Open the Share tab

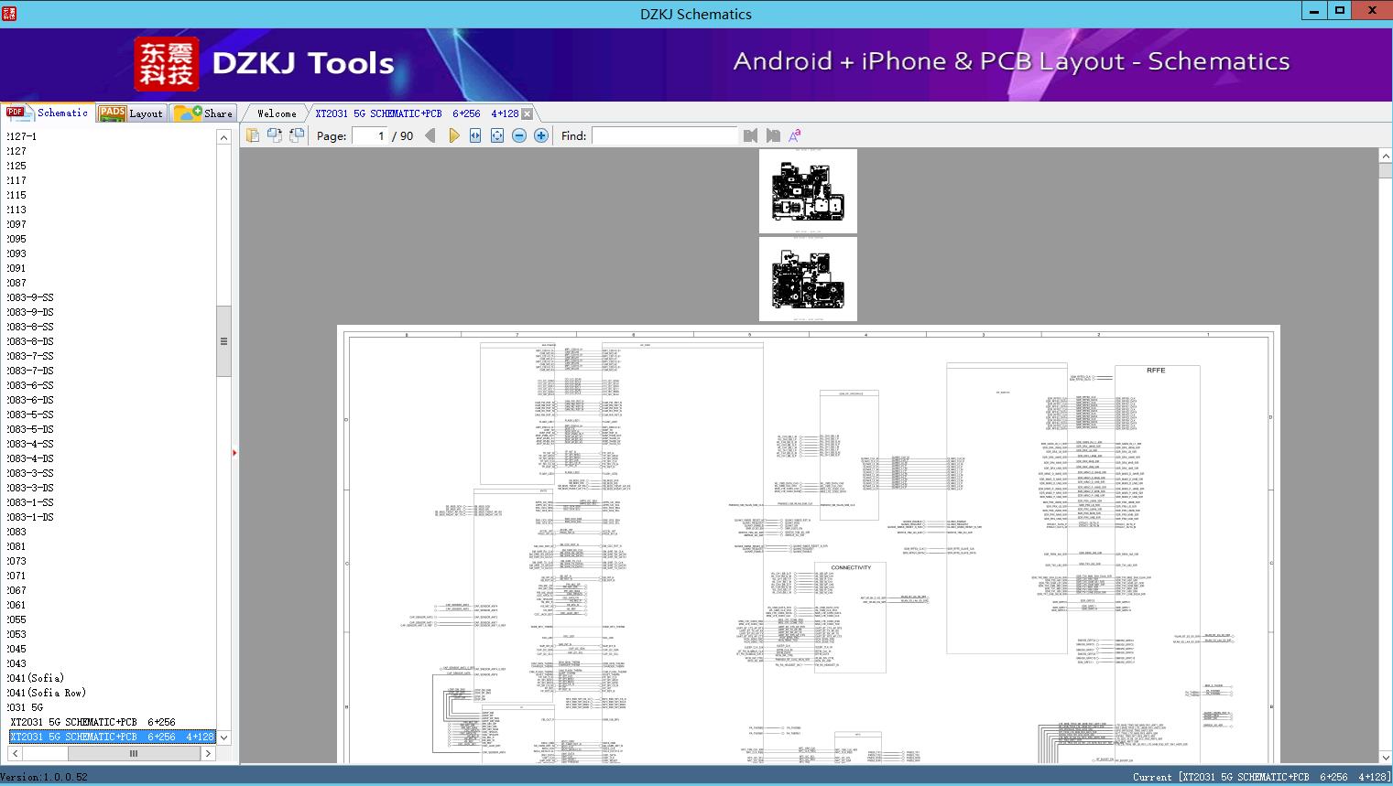click(x=204, y=113)
